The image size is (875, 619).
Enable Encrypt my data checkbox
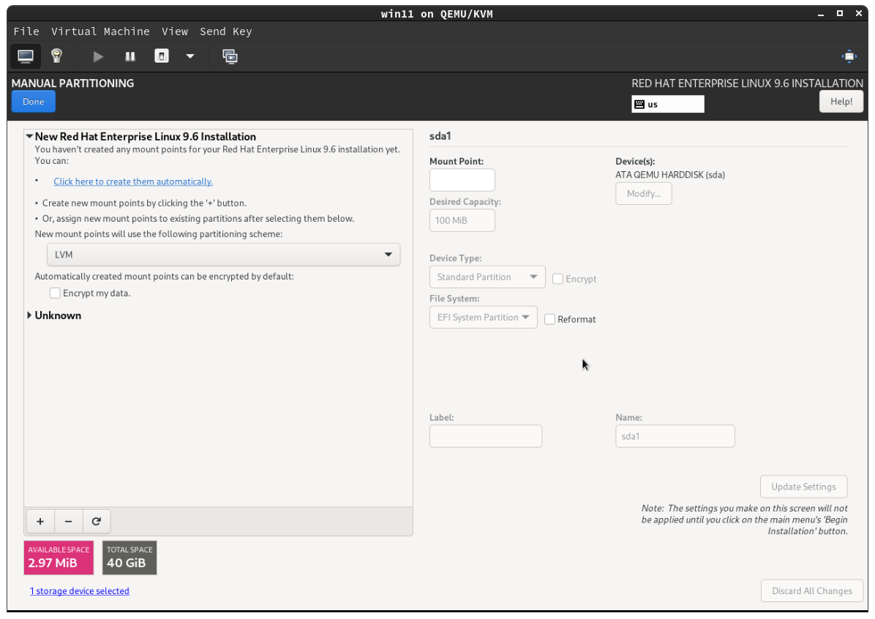(x=55, y=293)
